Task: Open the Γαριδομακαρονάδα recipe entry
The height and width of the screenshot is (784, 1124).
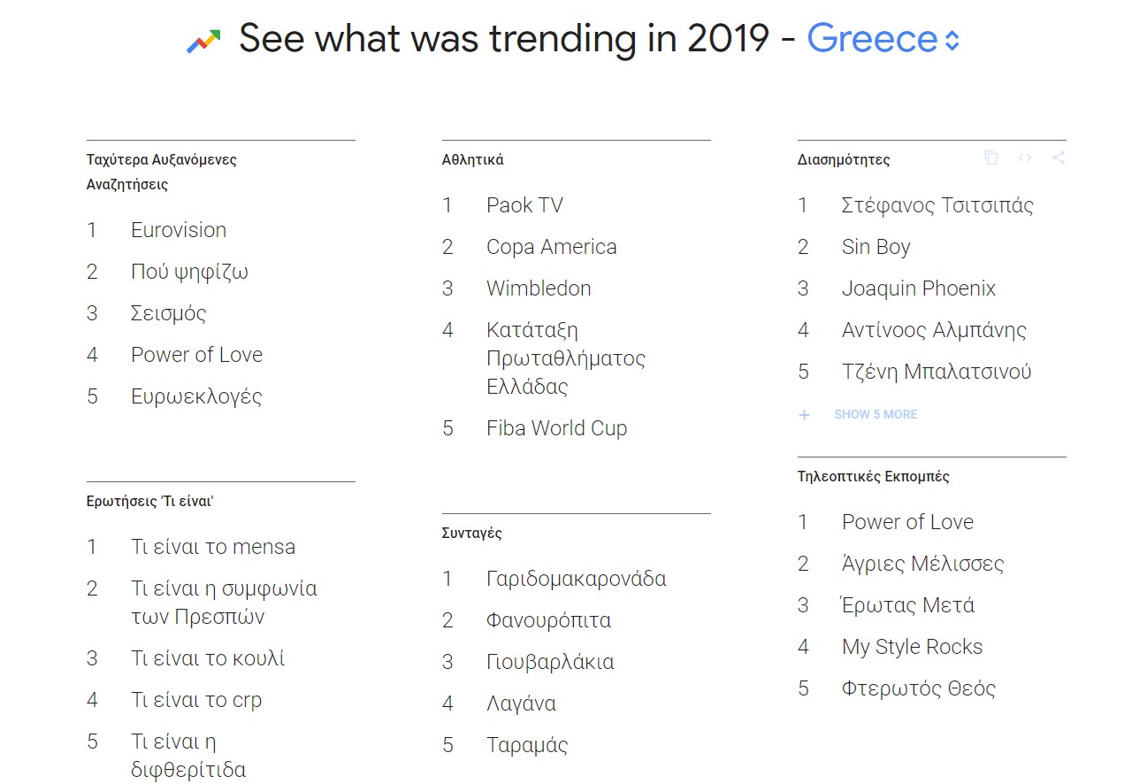Action: (x=576, y=579)
